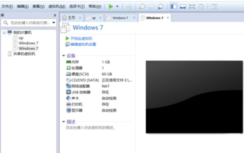Collapse the 我的计算机 tree node

point(4,32)
